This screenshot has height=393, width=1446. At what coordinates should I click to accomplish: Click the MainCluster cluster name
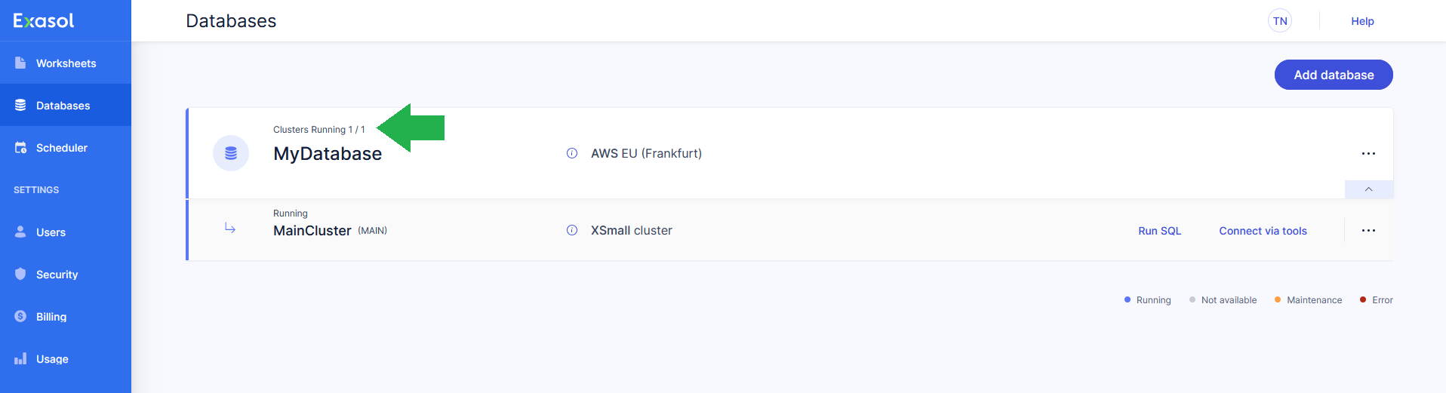[x=312, y=231]
